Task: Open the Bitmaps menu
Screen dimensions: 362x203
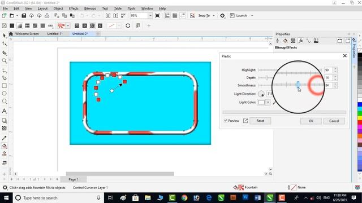Action: point(90,8)
